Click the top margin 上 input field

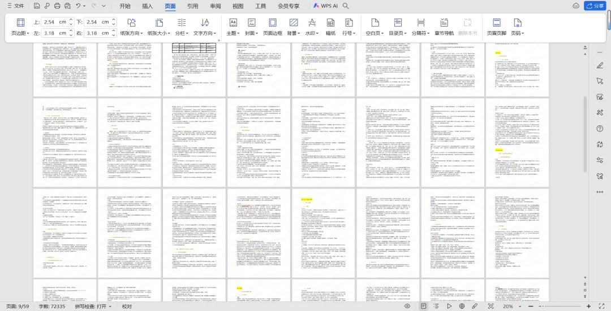pyautogui.click(x=54, y=22)
